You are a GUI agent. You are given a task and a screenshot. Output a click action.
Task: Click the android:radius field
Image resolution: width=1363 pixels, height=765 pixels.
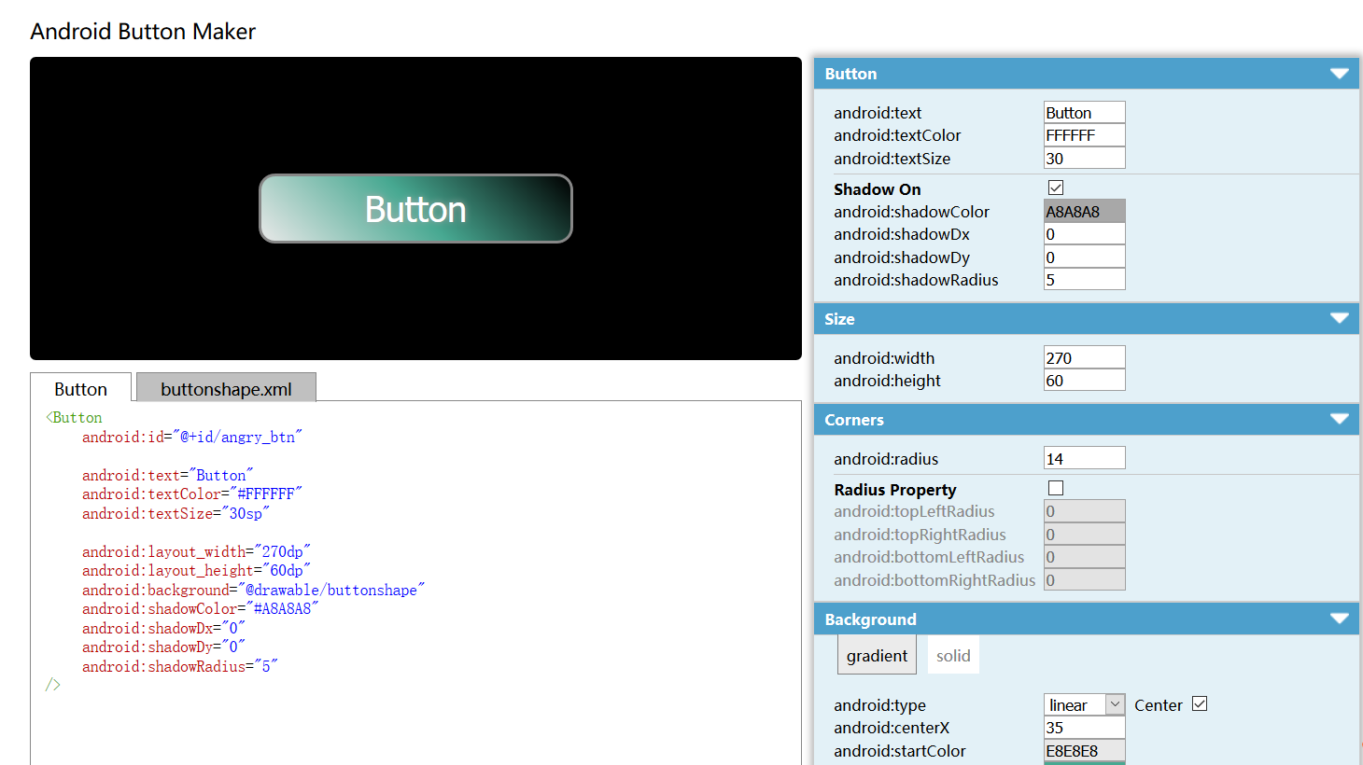[1084, 458]
